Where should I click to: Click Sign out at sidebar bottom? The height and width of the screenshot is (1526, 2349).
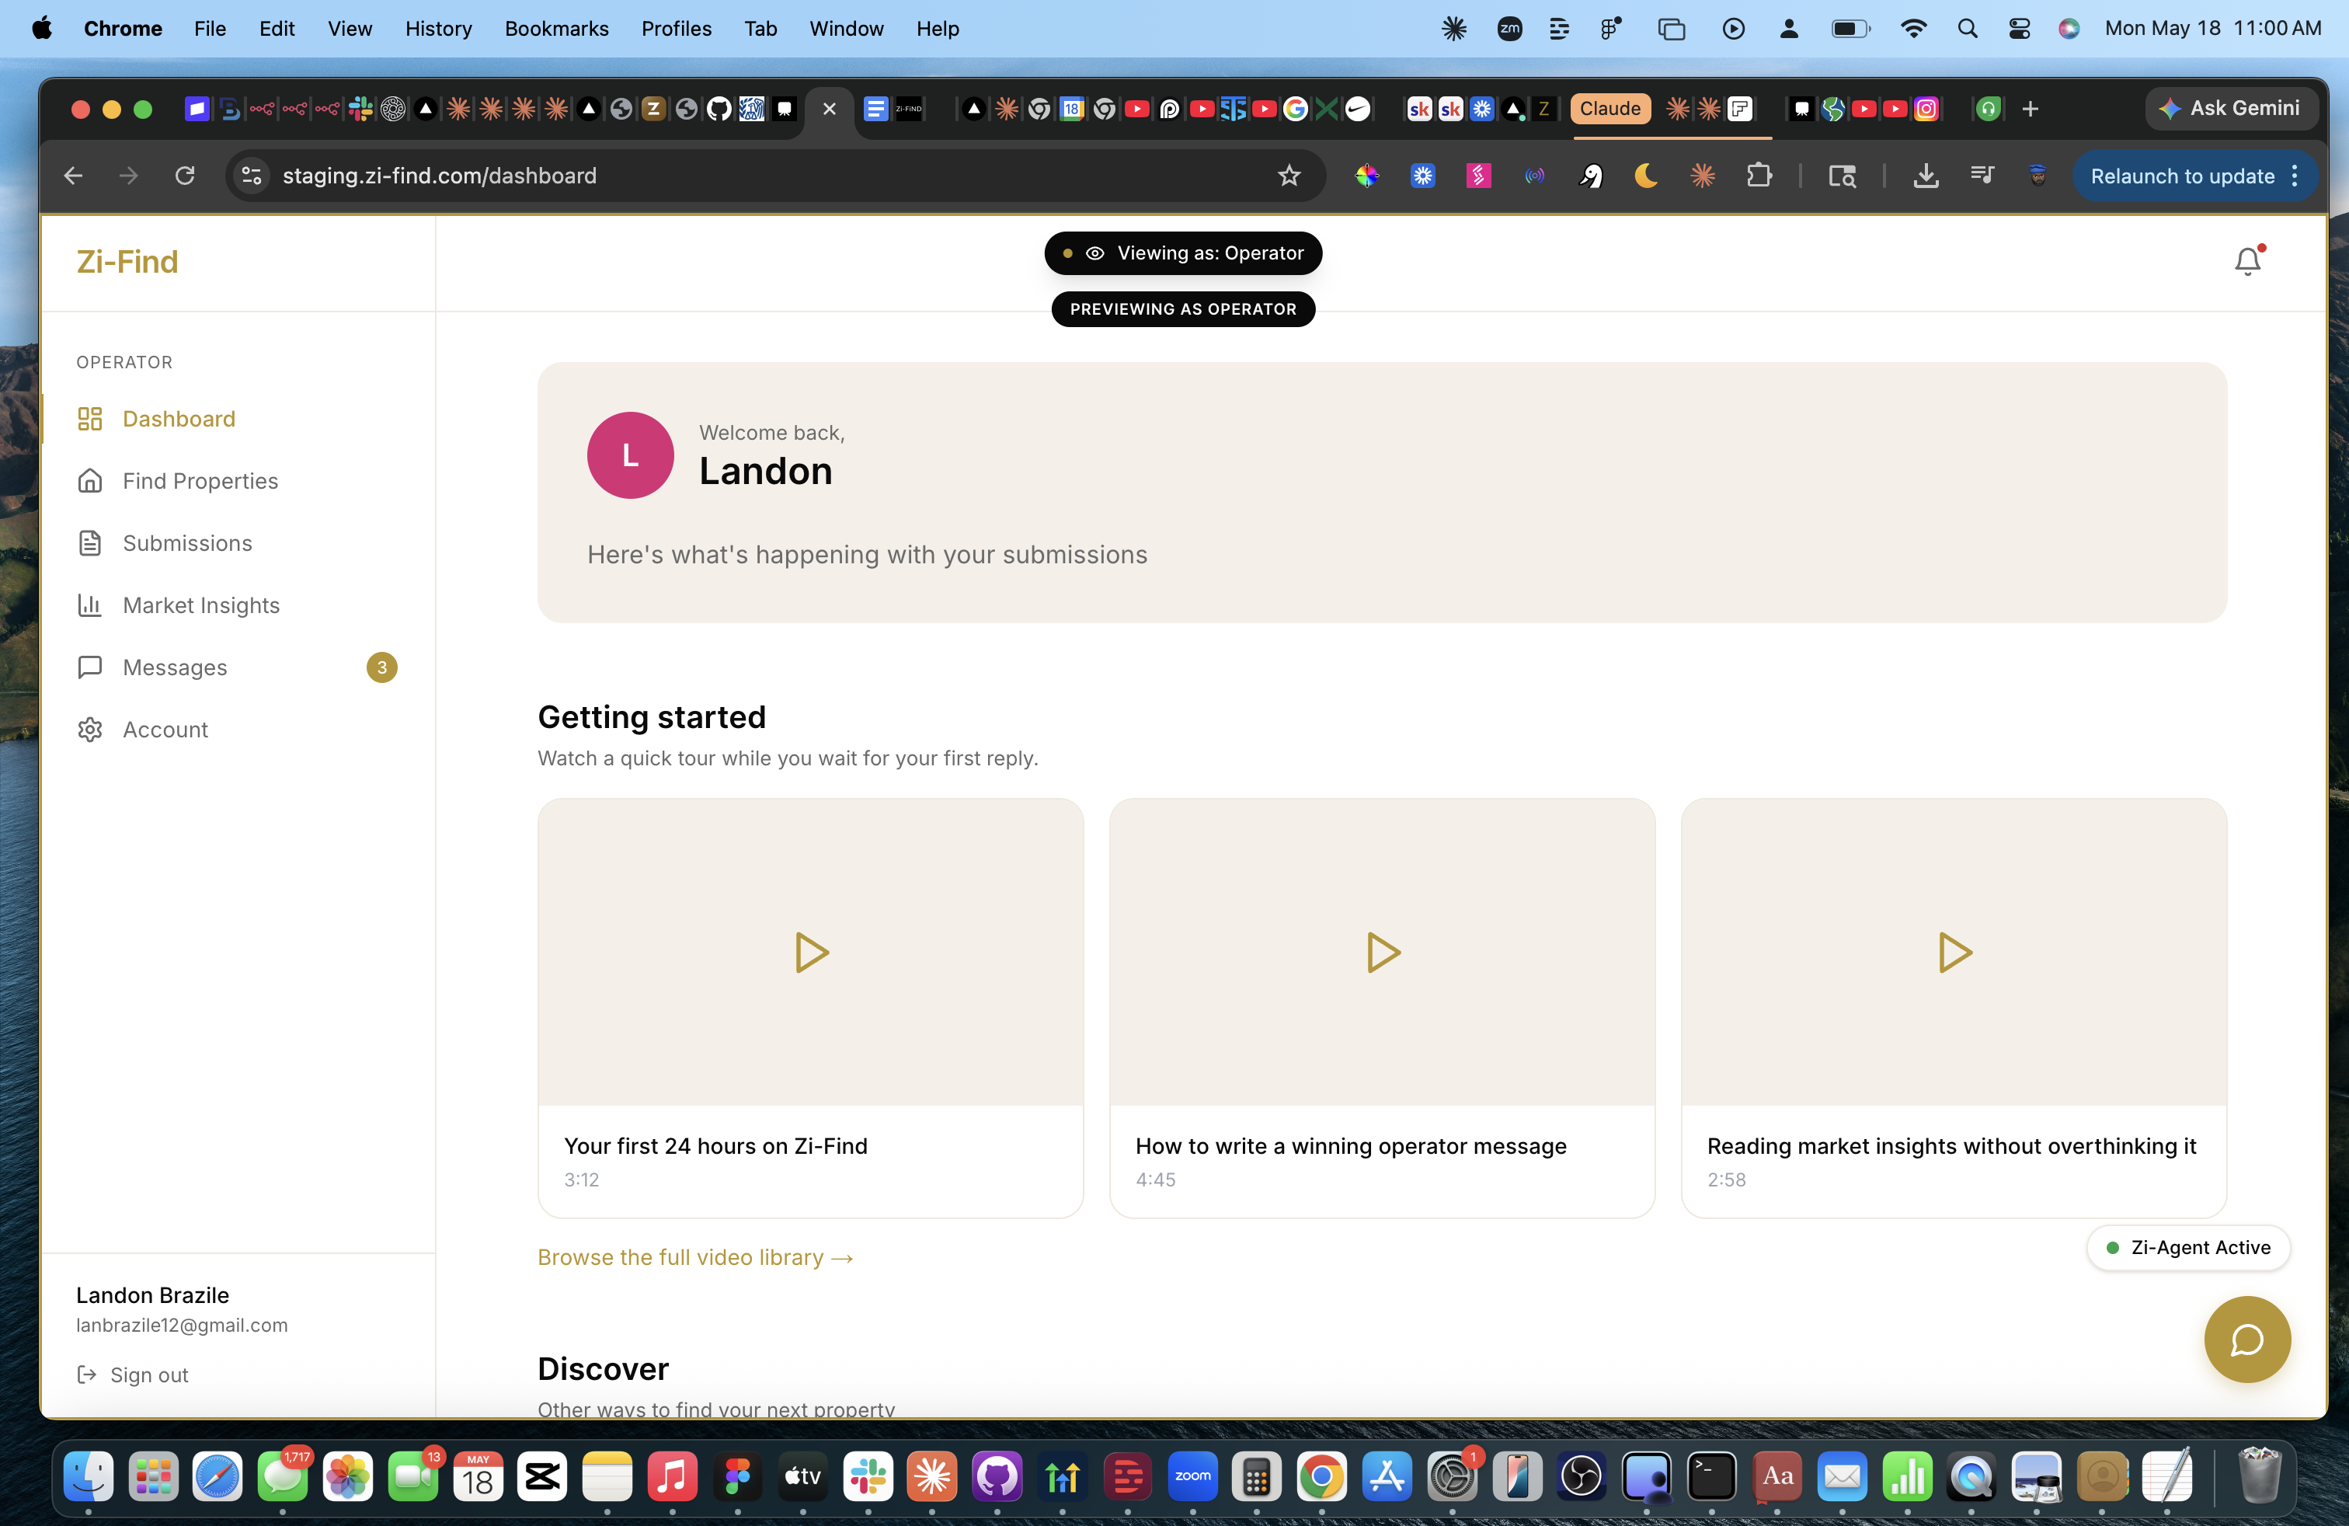pyautogui.click(x=132, y=1375)
